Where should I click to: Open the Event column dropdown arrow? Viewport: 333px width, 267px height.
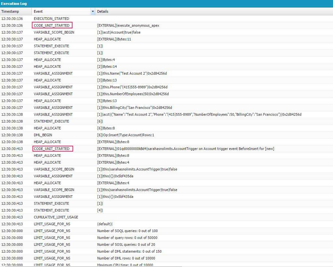93,11
